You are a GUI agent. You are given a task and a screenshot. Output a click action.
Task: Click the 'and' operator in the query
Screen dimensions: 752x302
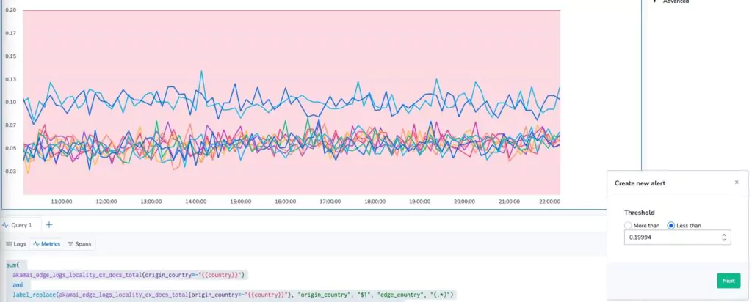18,284
